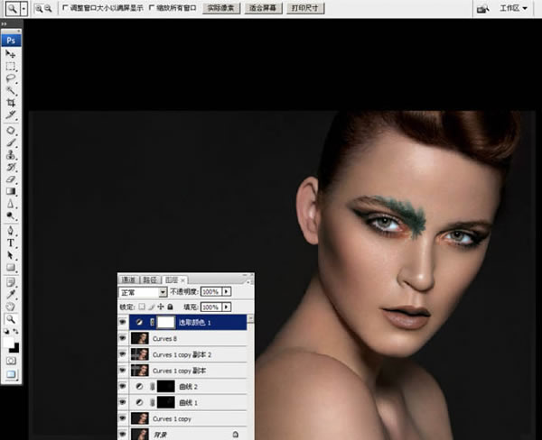This screenshot has width=542, height=440.
Task: Hide the Curves 1 copy 副本 layer
Action: (x=123, y=371)
